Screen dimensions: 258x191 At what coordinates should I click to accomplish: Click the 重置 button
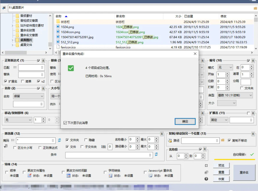(221, 172)
